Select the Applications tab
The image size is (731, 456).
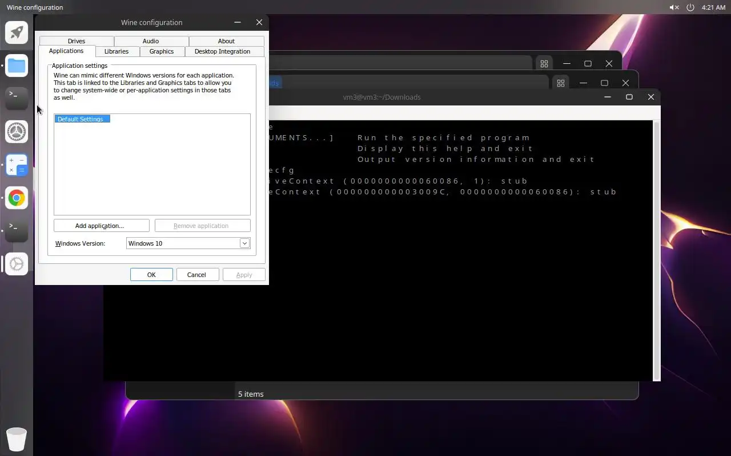click(x=66, y=51)
